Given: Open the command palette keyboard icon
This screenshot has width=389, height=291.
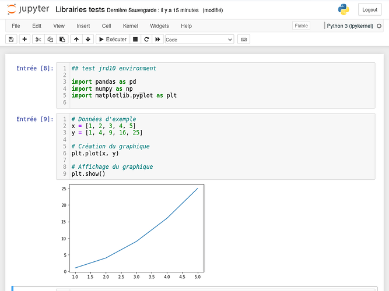Looking at the screenshot, I should (x=244, y=40).
